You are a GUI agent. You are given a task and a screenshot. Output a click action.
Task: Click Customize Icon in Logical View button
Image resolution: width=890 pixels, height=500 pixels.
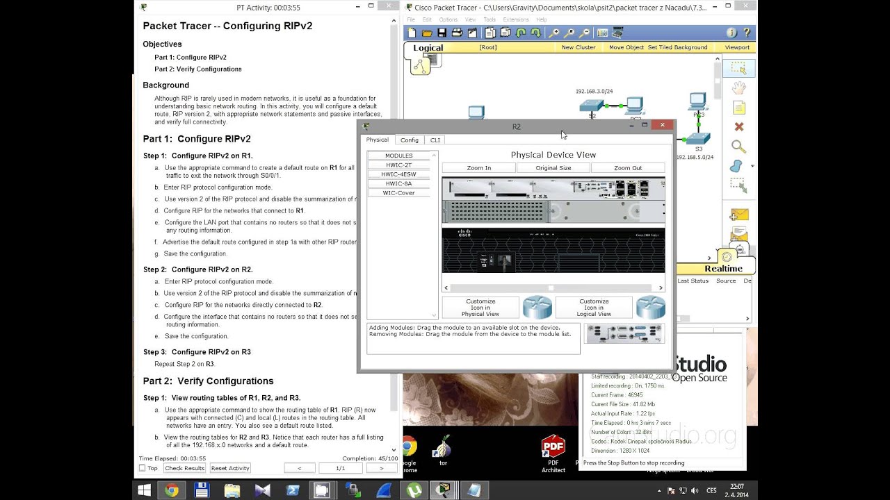[x=594, y=308]
